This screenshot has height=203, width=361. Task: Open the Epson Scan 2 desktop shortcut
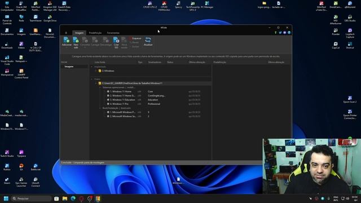(350, 100)
